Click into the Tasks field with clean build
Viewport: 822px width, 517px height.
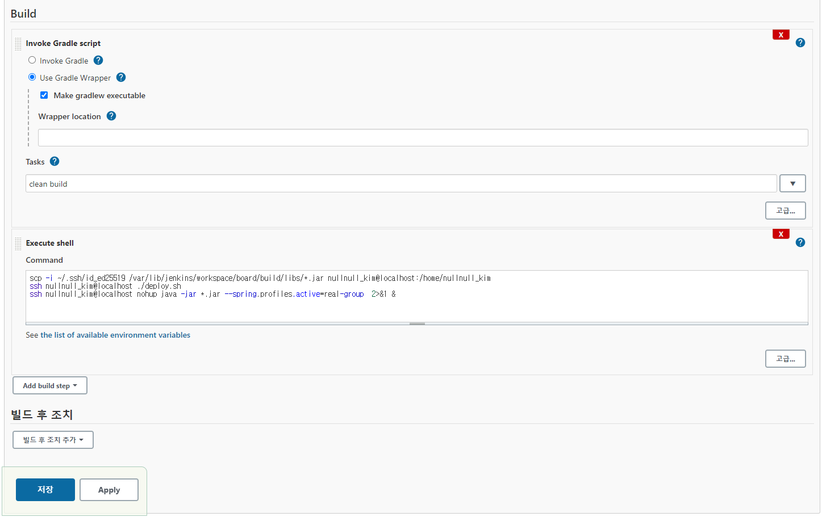(401, 183)
